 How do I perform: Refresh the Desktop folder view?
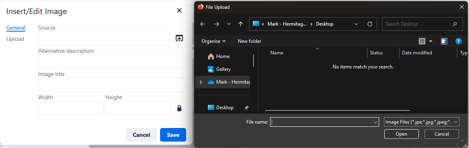click(x=370, y=24)
